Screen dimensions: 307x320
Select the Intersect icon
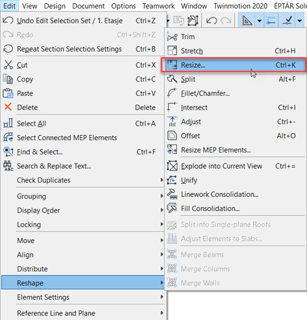pyautogui.click(x=172, y=108)
